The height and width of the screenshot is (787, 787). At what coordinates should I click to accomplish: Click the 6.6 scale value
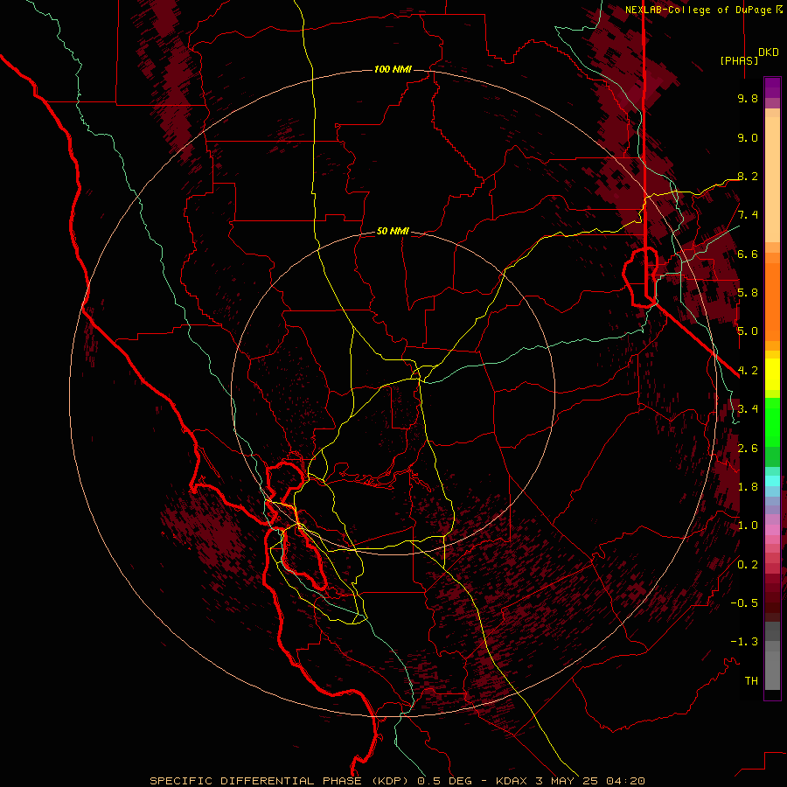click(x=748, y=254)
